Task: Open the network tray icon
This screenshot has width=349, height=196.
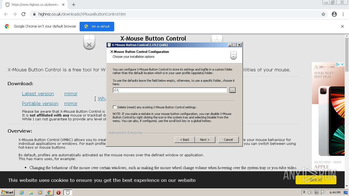Action: (x=317, y=192)
